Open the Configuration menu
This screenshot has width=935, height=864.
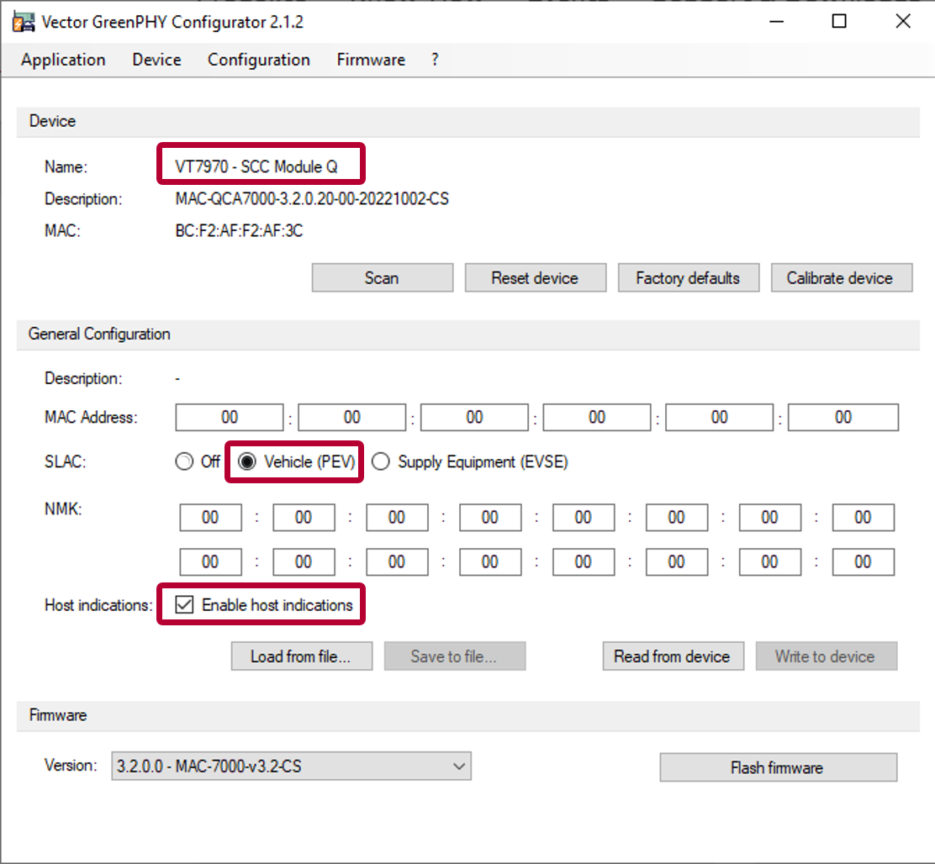[259, 60]
